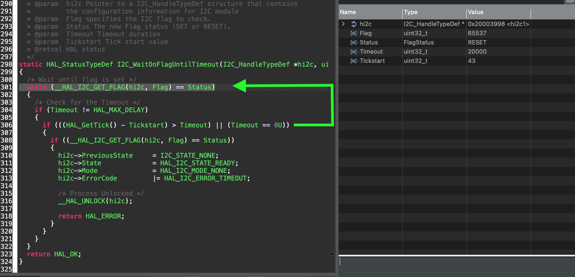Click the Tickstart variable icon
Viewport: 575px width, 277px height.
tap(353, 61)
